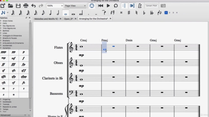The image size is (209, 117).
Task: Open image capture camera tool
Action: (x=163, y=6)
